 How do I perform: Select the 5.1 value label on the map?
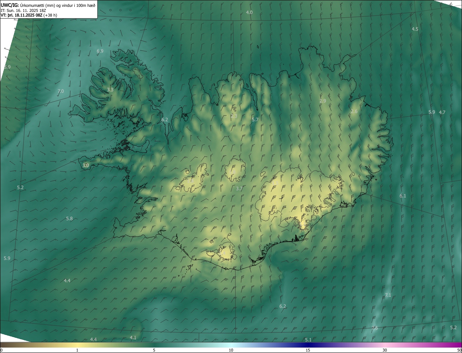tap(308, 340)
